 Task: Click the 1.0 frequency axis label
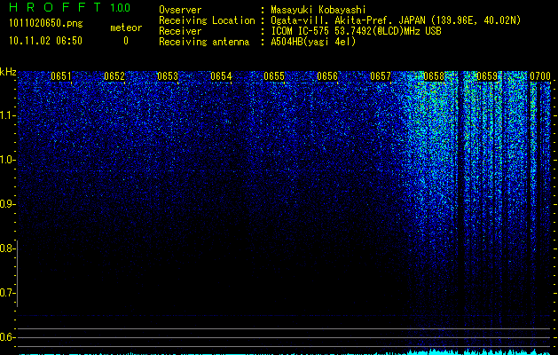pyautogui.click(x=7, y=160)
